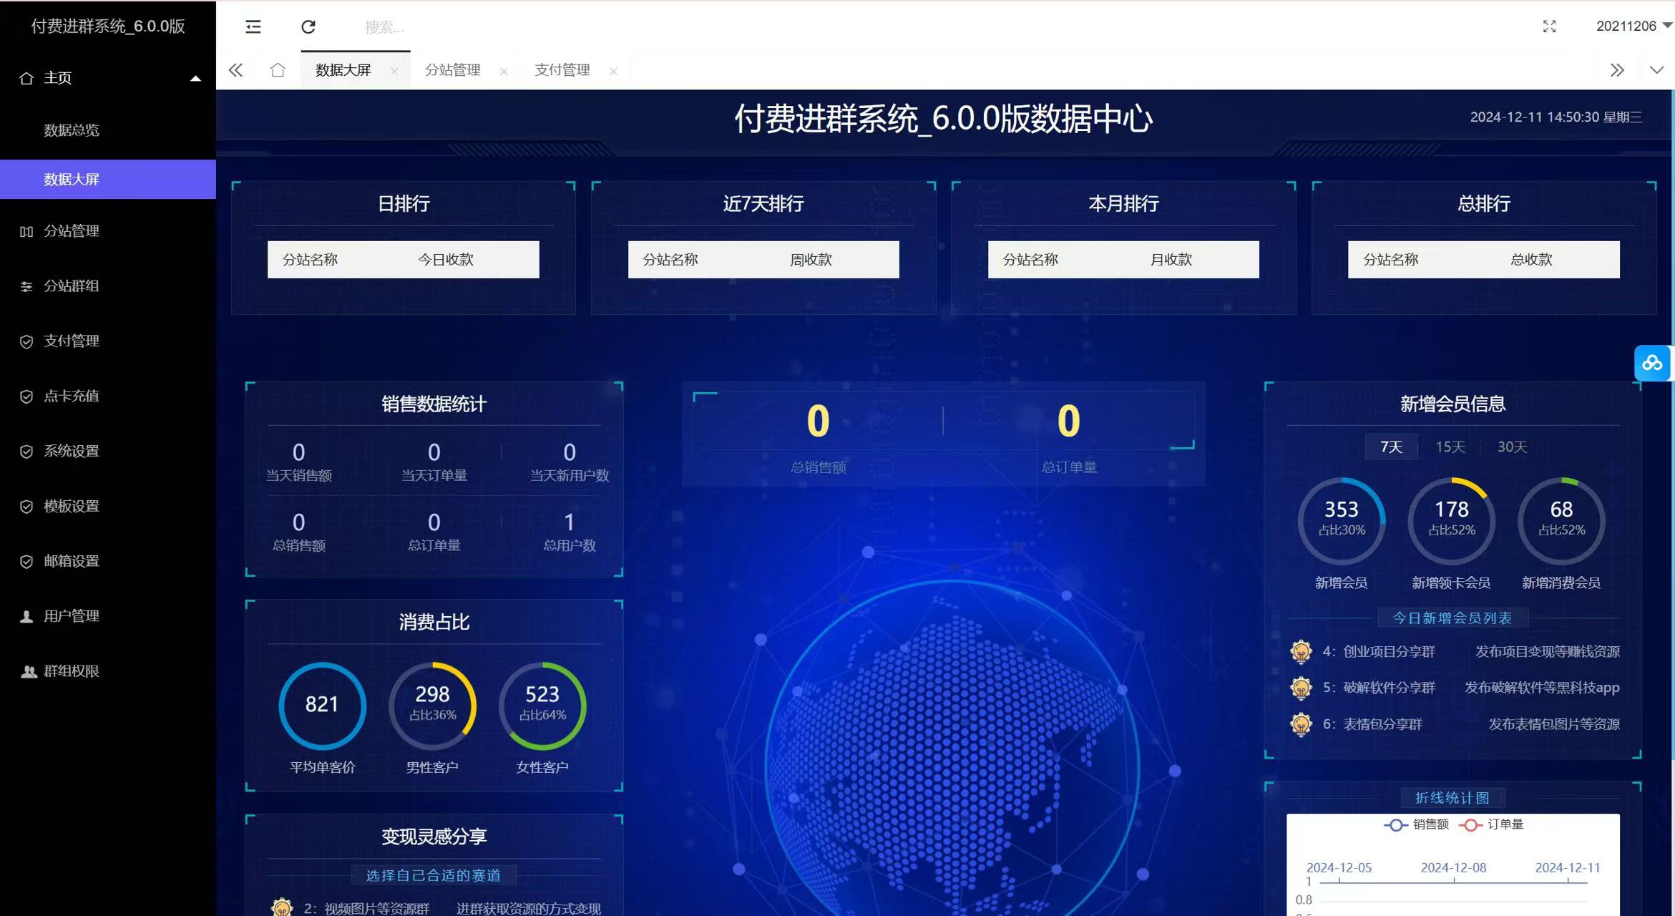Open the tab options dropdown chevron
Screen dimensions: 1675x916
click(x=1656, y=70)
